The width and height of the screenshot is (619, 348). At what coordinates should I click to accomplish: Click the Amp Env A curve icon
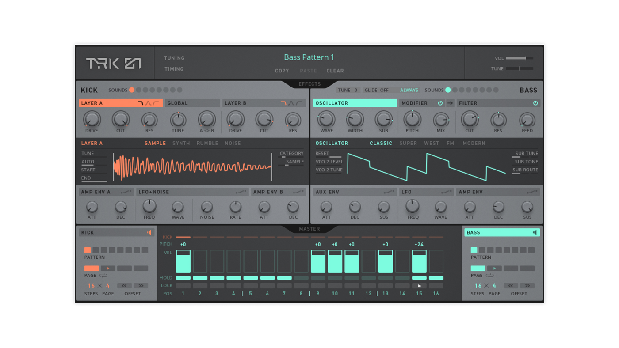click(x=126, y=192)
